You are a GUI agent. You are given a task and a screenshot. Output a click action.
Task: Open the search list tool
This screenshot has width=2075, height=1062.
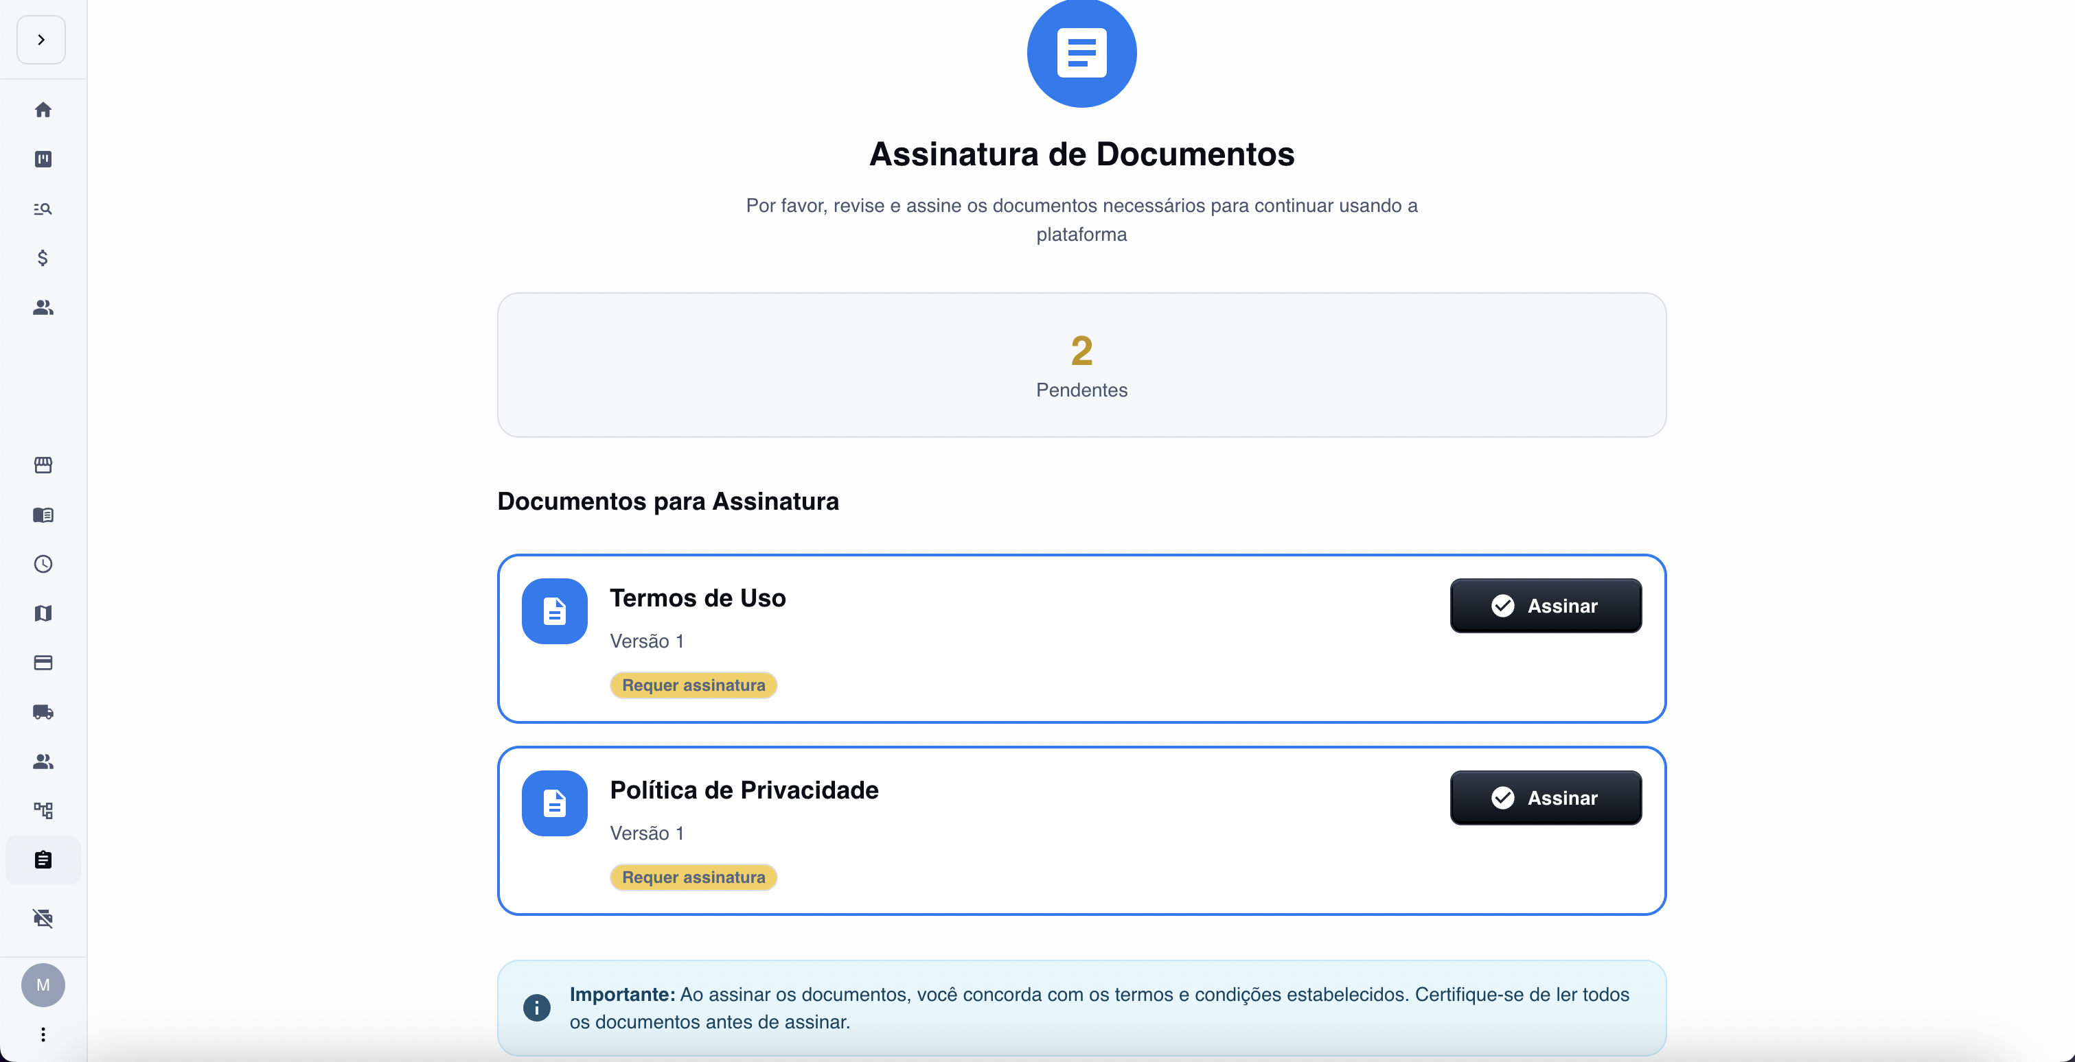[x=43, y=209]
